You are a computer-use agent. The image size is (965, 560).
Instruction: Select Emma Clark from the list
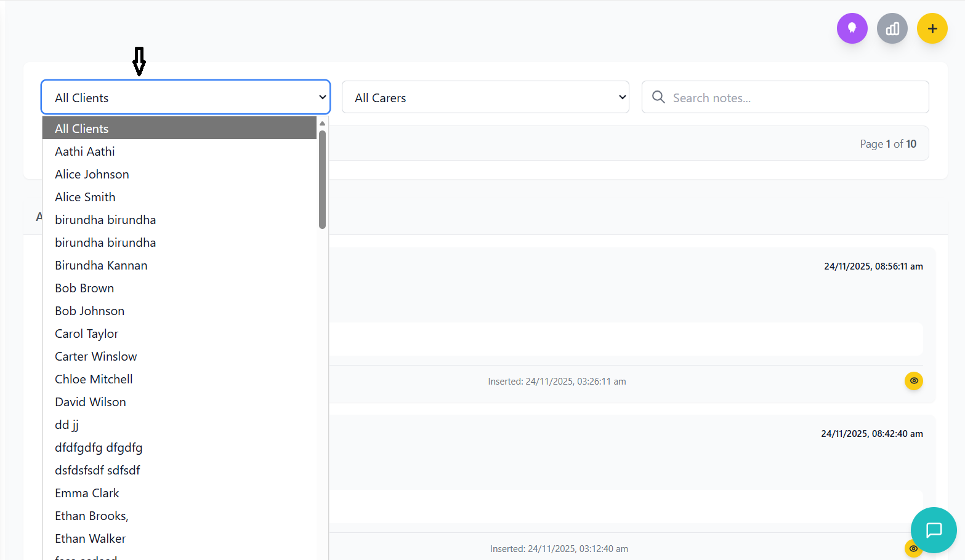(87, 493)
